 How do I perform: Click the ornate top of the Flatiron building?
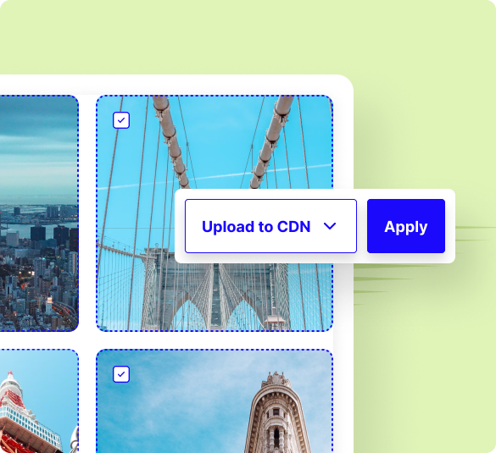pos(276,379)
